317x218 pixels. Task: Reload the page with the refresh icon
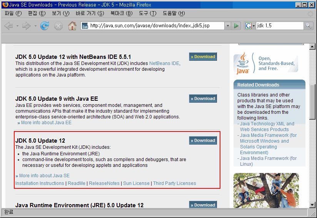click(45, 26)
